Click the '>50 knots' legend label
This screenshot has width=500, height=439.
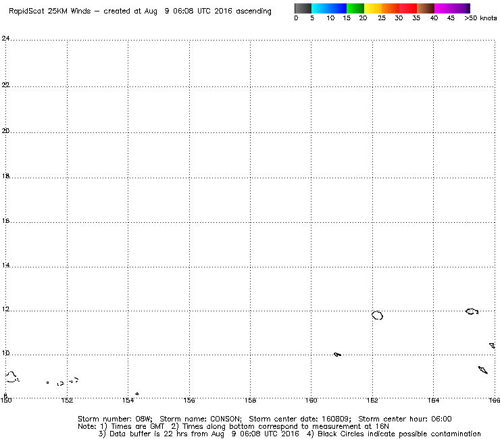pyautogui.click(x=480, y=18)
